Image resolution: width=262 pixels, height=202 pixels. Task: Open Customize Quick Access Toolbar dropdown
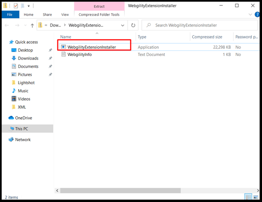pos(29,6)
